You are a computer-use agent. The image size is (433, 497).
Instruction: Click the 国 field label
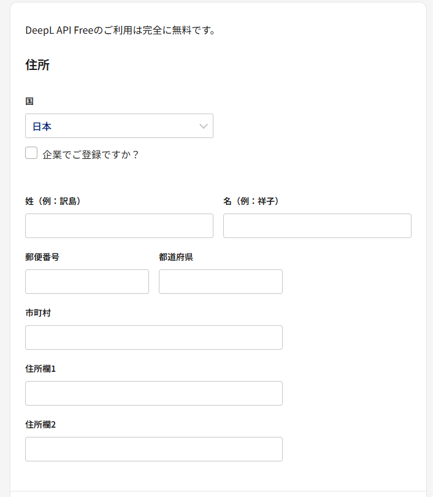click(x=29, y=101)
